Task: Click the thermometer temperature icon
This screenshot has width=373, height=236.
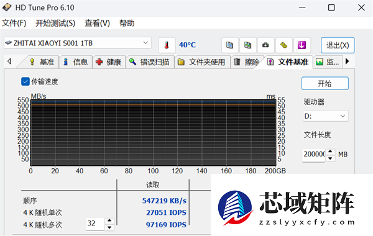Action: (167, 45)
